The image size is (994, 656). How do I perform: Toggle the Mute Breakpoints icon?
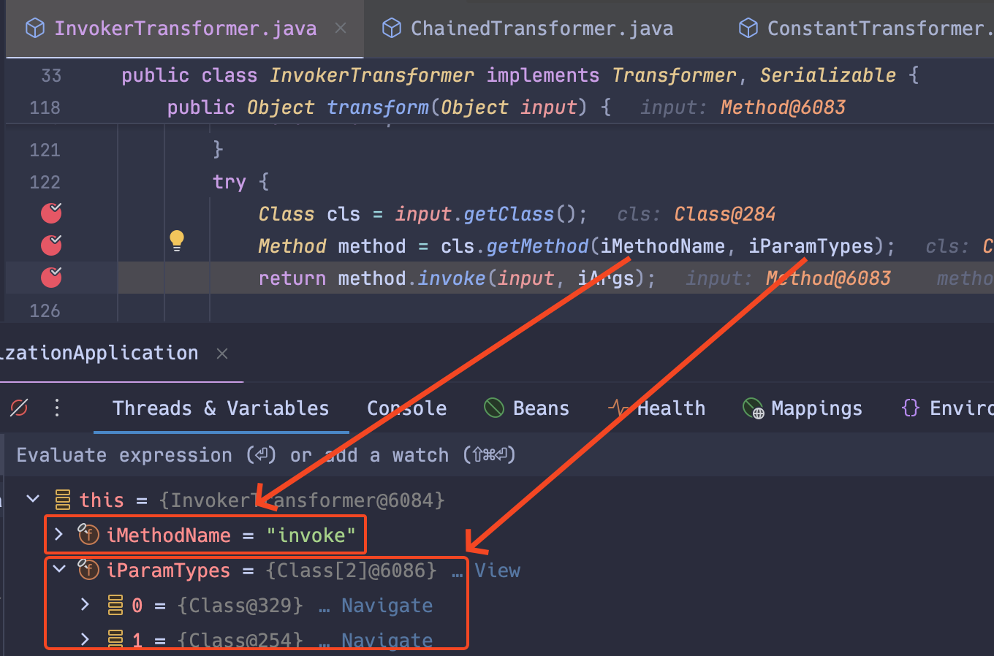click(19, 408)
